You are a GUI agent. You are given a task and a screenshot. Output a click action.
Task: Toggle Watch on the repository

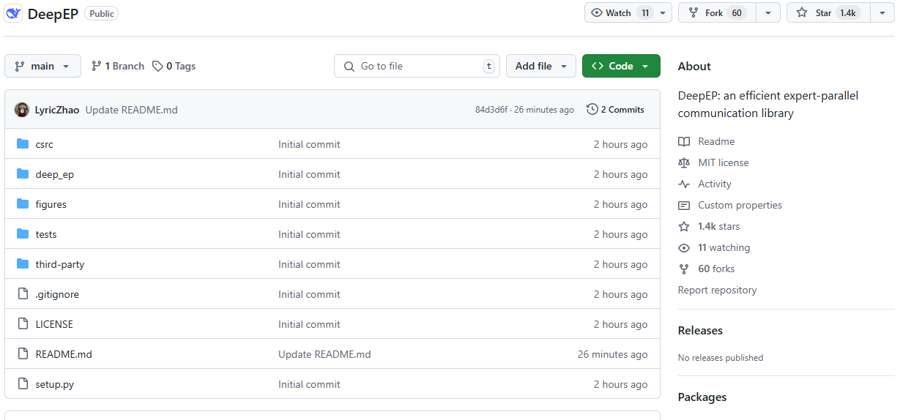tap(619, 13)
